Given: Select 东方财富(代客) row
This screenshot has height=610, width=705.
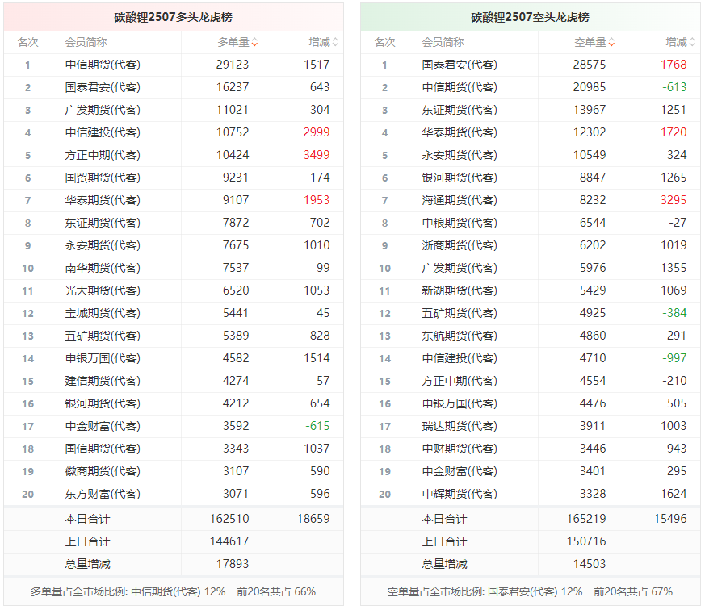Looking at the screenshot, I should click(174, 494).
